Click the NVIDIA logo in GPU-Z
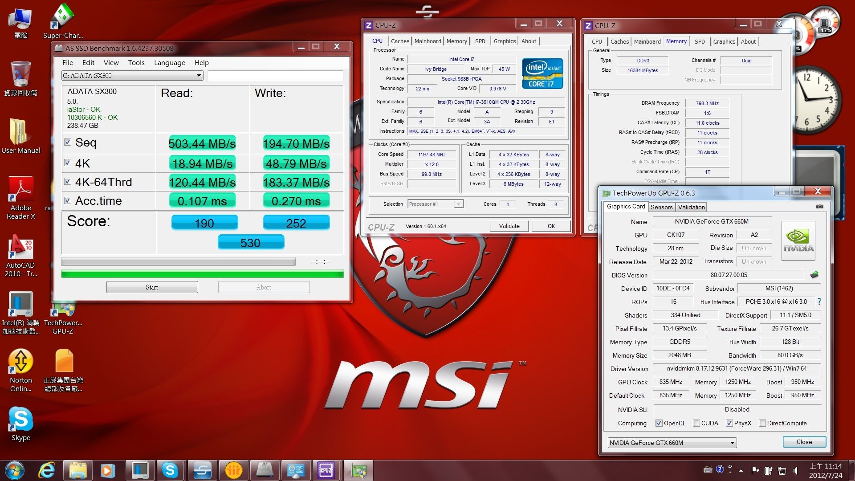855x481 pixels. 798,240
